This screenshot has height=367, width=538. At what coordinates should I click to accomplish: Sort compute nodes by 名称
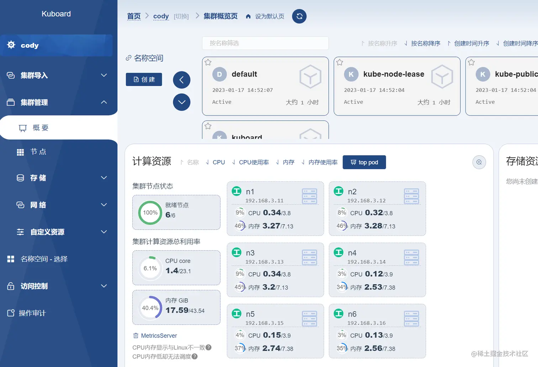(189, 162)
